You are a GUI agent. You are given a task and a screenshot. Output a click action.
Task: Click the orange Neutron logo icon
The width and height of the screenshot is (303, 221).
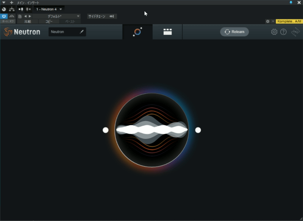coord(8,32)
